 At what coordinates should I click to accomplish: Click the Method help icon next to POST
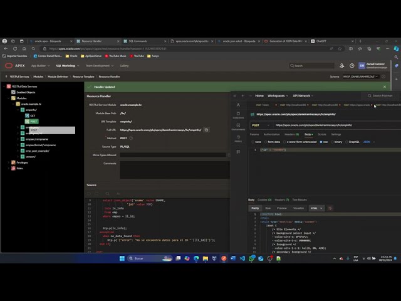coord(131,138)
